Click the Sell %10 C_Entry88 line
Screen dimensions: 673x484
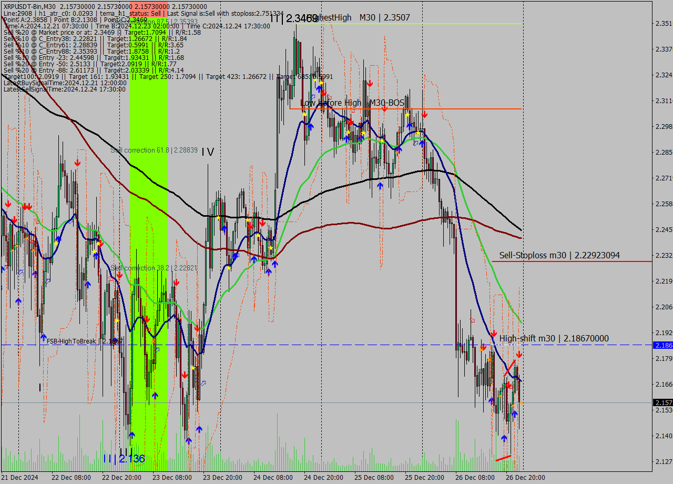tap(91, 51)
